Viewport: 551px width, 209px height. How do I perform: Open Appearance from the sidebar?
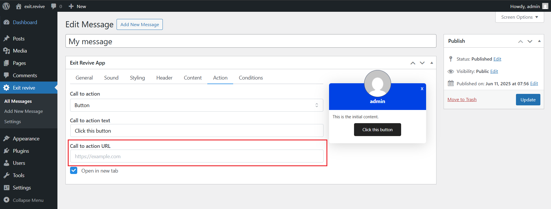(26, 139)
